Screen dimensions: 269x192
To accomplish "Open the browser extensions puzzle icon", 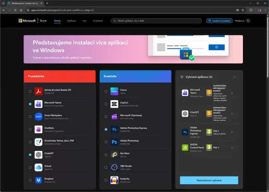I will point(251,10).
